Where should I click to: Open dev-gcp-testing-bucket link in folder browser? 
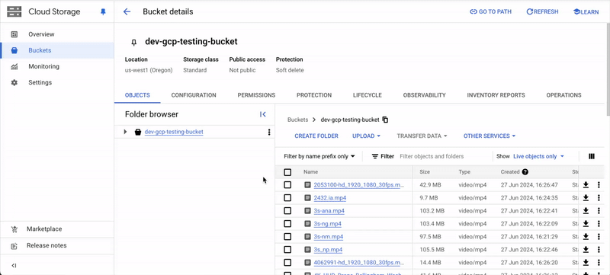[x=174, y=132]
